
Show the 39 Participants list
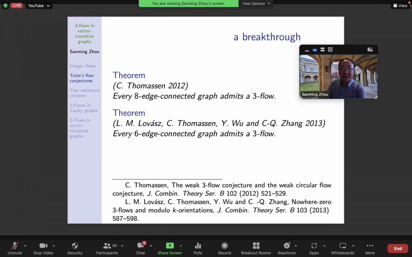click(107, 248)
